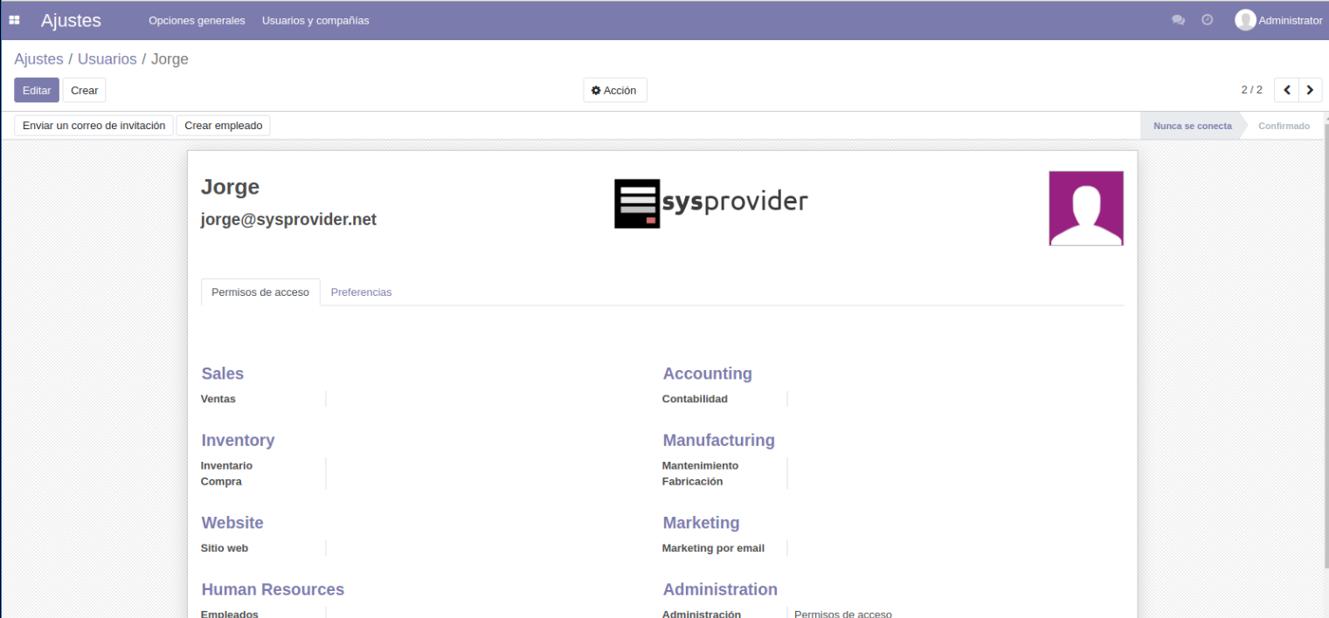Click Jorge's purple profile picture
The width and height of the screenshot is (1329, 618).
1085,208
